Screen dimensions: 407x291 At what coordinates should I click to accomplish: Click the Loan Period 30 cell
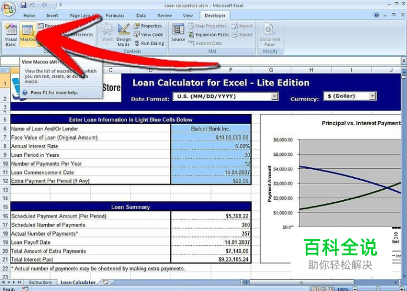click(x=211, y=155)
